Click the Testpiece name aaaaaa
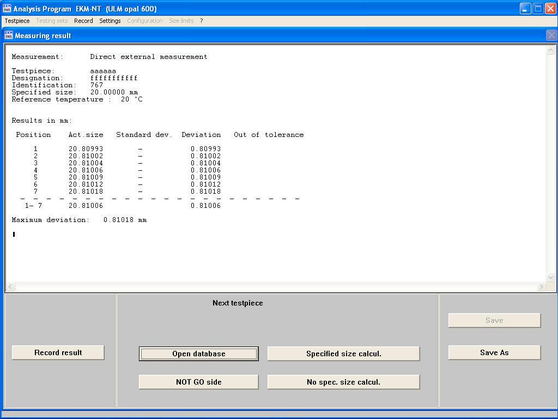558x419 pixels. (x=103, y=71)
